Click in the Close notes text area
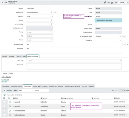 pos(74,66)
